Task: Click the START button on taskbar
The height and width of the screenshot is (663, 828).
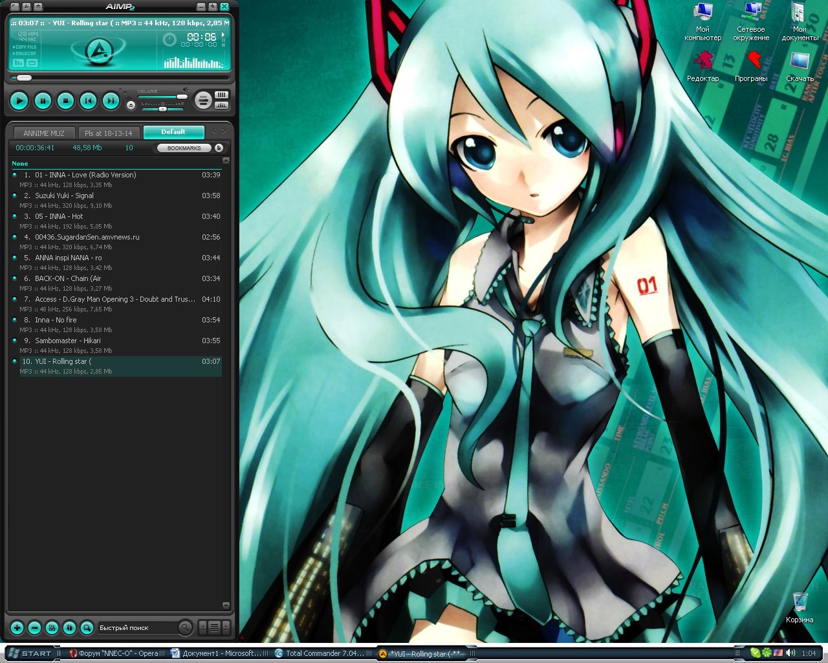Action: [30, 653]
